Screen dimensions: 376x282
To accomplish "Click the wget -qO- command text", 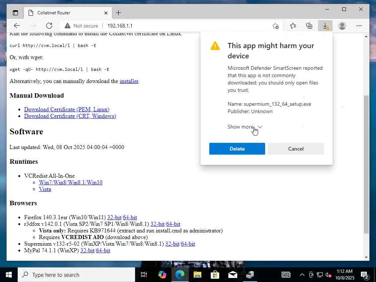I will point(59,69).
